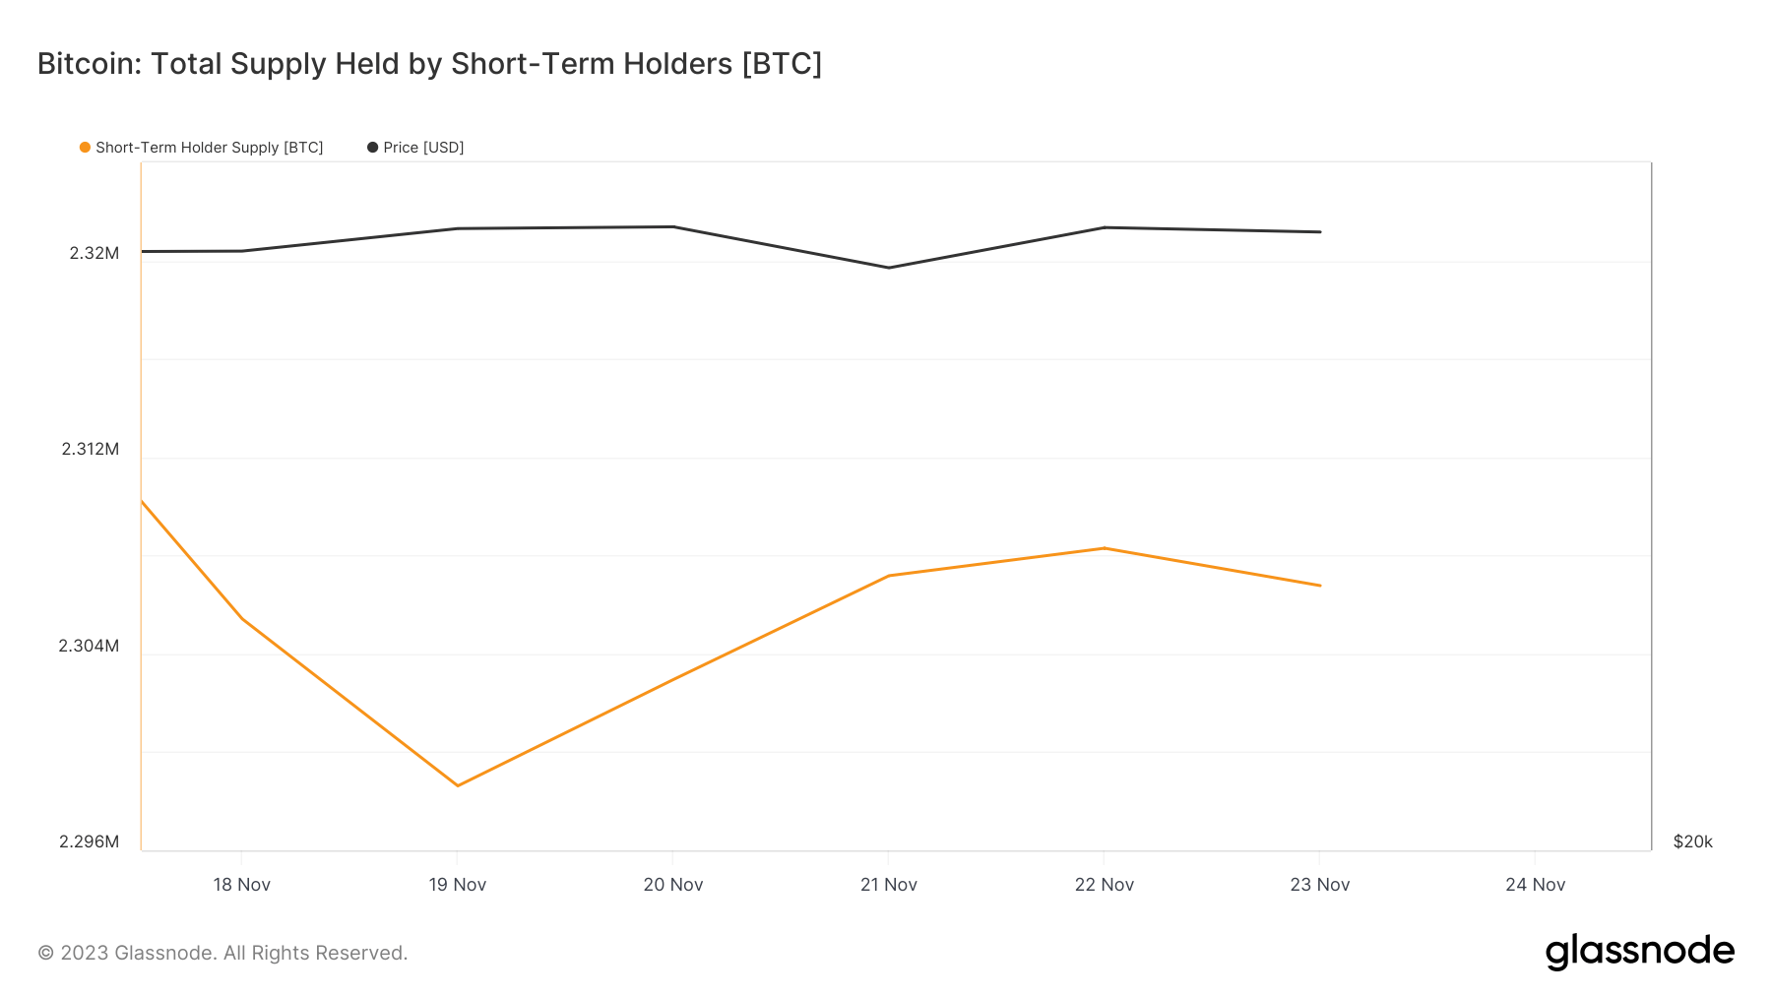Select the 19 Nov x-axis label
The width and height of the screenshot is (1772, 997).
coord(457,885)
